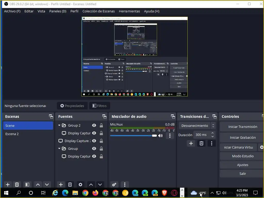Lock the Group source
Image resolution: width=264 pixels, height=198 pixels.
pos(101,148)
